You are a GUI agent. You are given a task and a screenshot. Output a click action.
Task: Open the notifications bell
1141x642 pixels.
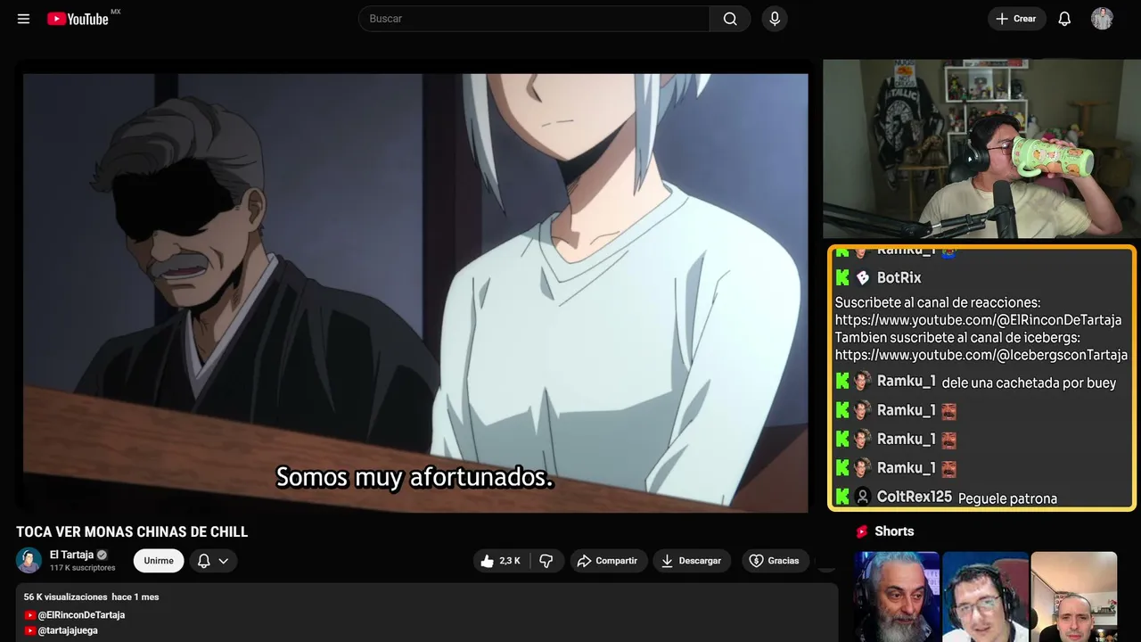coord(1064,19)
